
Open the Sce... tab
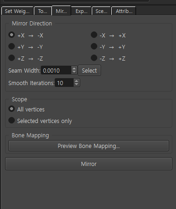(101, 11)
